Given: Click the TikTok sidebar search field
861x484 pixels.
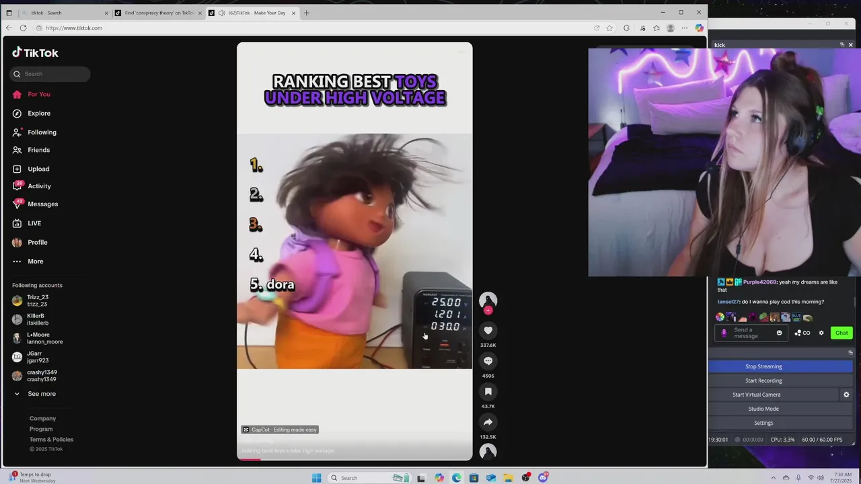Looking at the screenshot, I should (50, 74).
